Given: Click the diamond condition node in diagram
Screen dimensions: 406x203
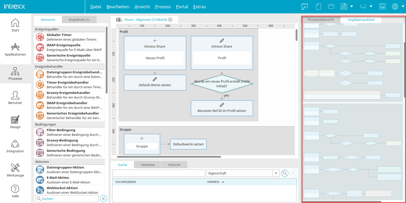Looking at the screenshot, I should point(222,84).
